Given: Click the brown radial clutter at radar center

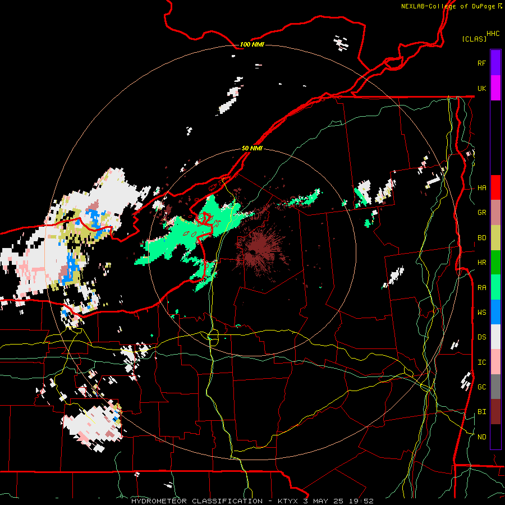Looking at the screenshot, I should [259, 250].
